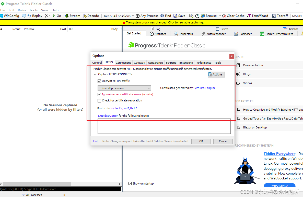Open the Tools menu

coord(33,10)
